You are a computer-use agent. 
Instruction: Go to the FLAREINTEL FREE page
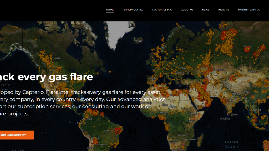(133, 10)
